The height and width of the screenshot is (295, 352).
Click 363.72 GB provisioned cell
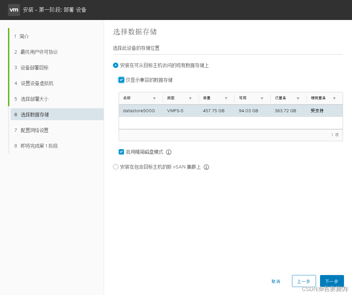point(285,111)
